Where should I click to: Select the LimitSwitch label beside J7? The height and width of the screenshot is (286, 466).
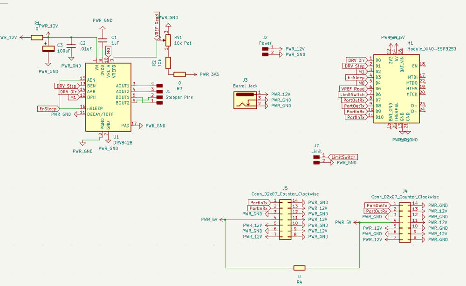click(x=343, y=157)
